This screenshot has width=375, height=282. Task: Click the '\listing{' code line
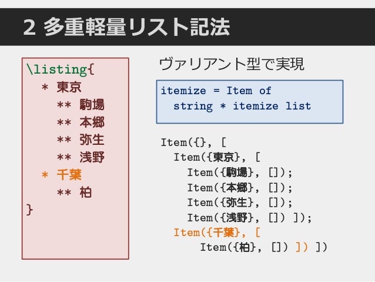click(61, 69)
